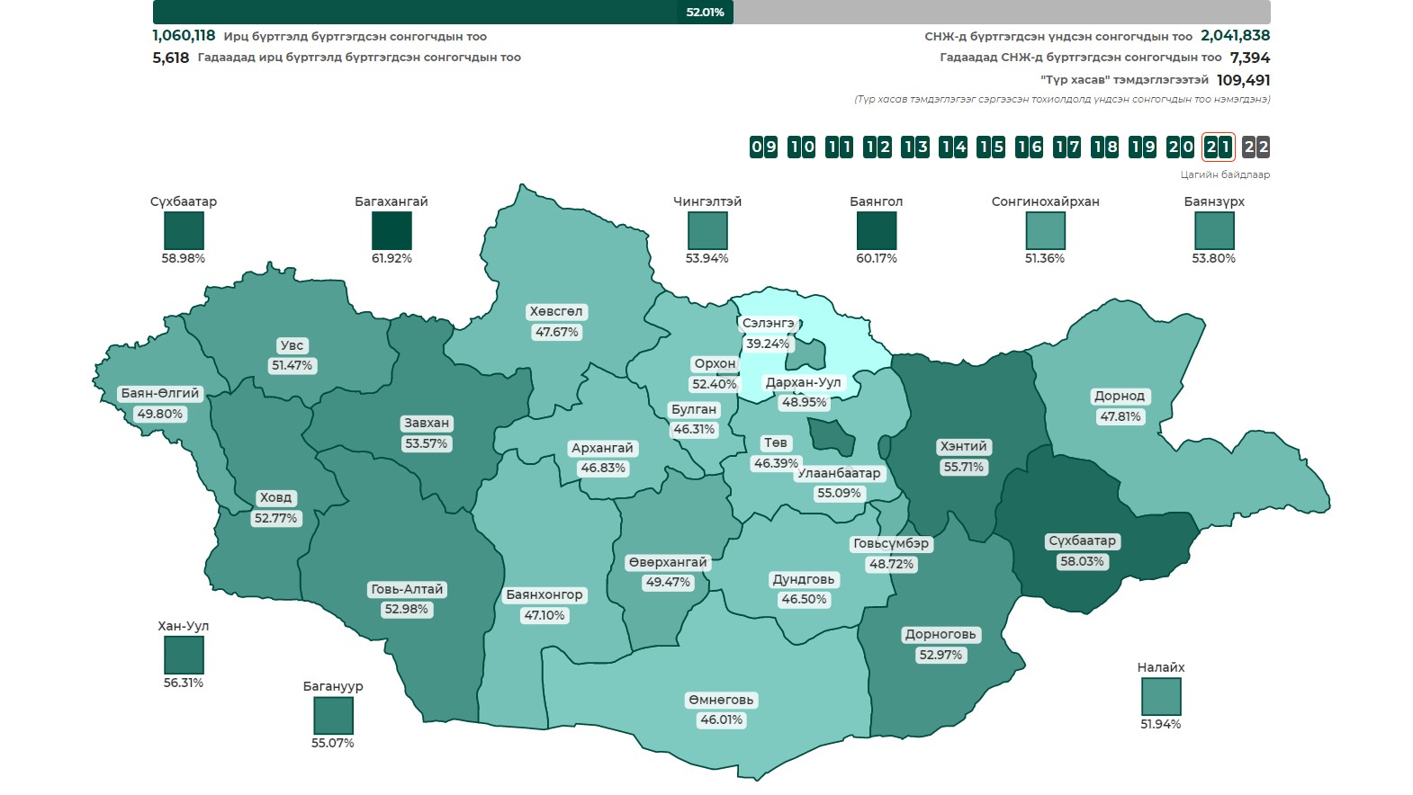Select the Сонгинохайрхан district swatch
Viewport: 1413px width, 795px height.
coord(1045,230)
